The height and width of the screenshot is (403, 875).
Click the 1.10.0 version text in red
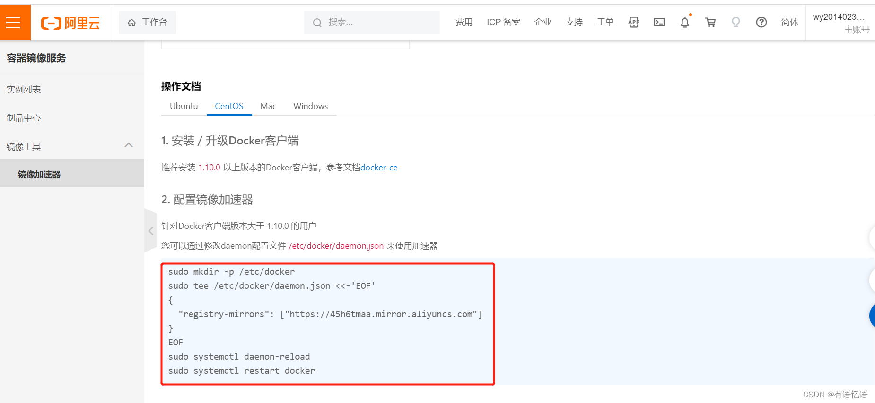[x=210, y=168]
